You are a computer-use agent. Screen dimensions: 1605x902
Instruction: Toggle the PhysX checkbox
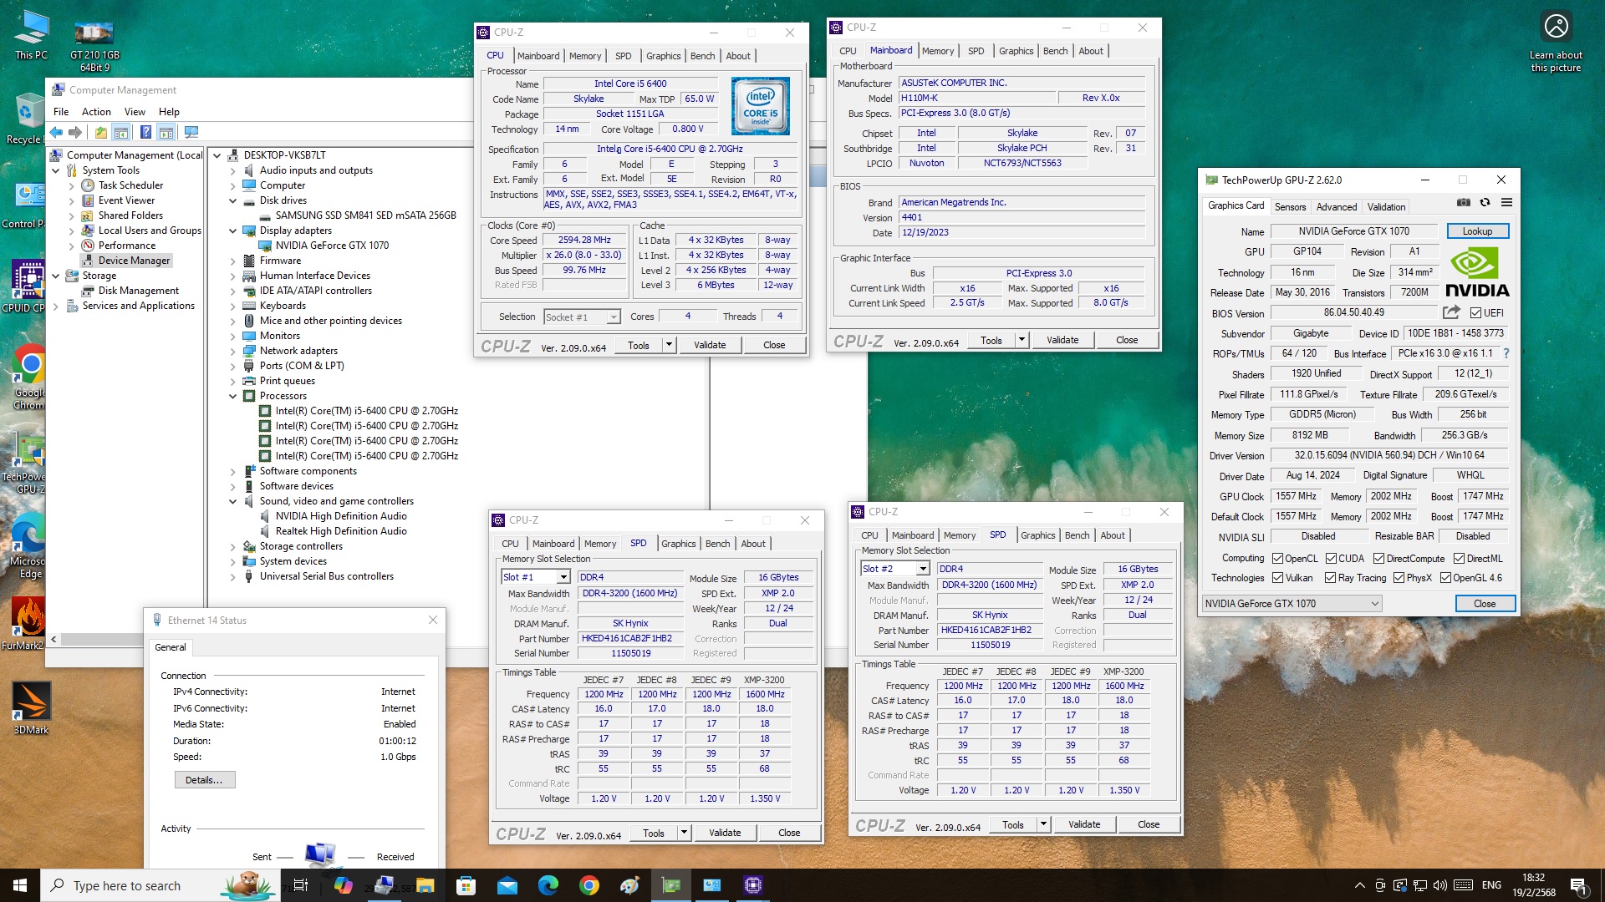(1399, 578)
